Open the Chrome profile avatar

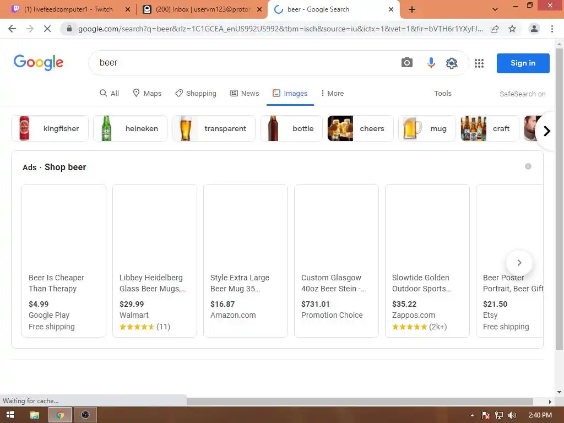point(534,29)
